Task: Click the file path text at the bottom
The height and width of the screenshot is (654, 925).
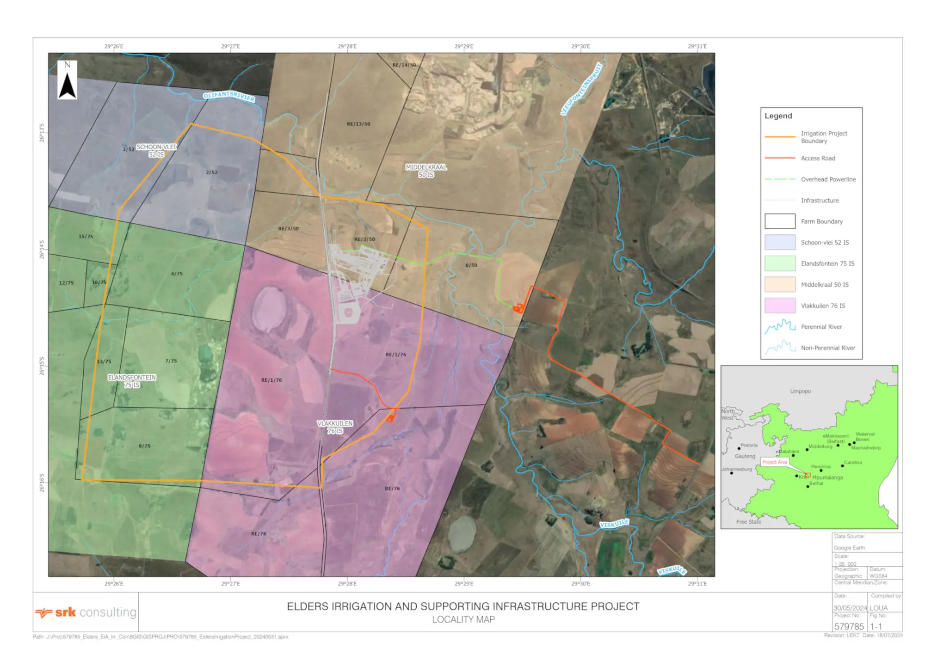Action: tap(160, 637)
